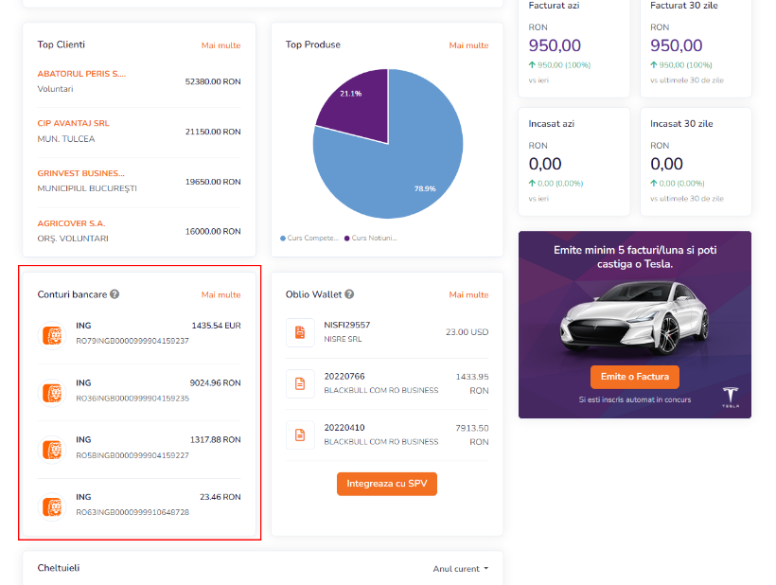
Task: Select the 21.1% purple pie slice
Action: (x=362, y=106)
